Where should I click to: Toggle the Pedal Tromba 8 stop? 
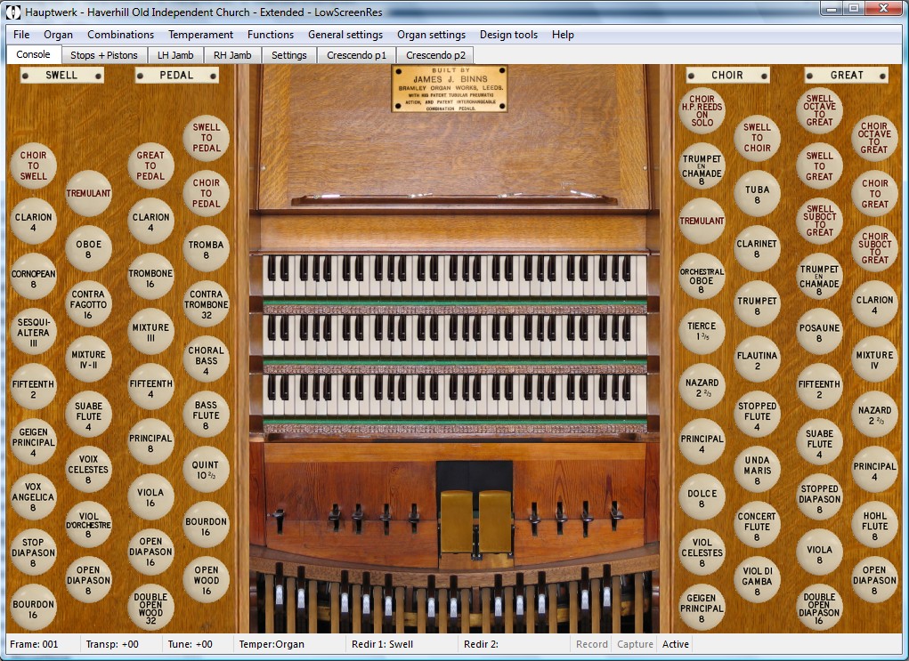pos(207,249)
